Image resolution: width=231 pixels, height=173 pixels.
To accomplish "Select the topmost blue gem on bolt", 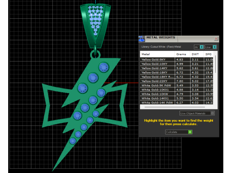I will click(x=104, y=67).
